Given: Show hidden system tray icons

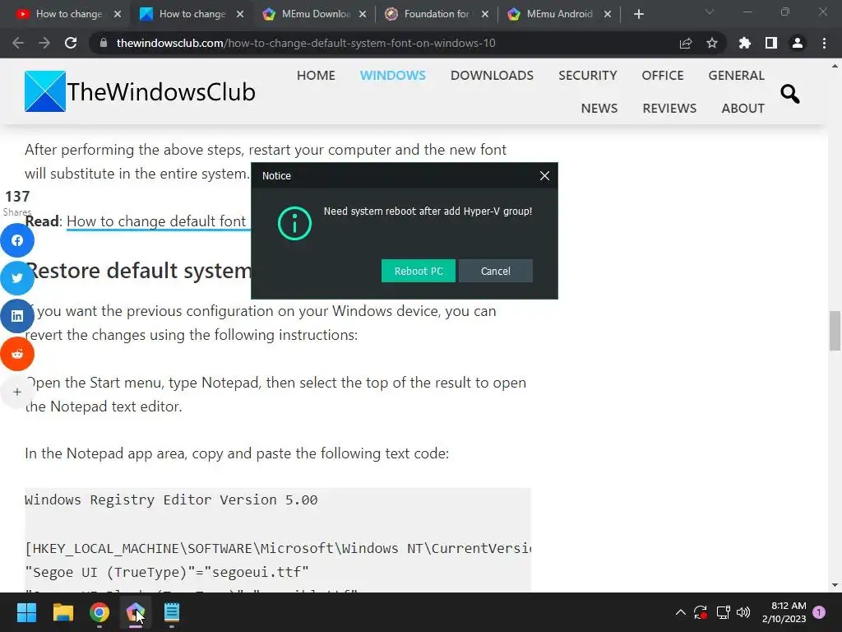Looking at the screenshot, I should click(680, 612).
